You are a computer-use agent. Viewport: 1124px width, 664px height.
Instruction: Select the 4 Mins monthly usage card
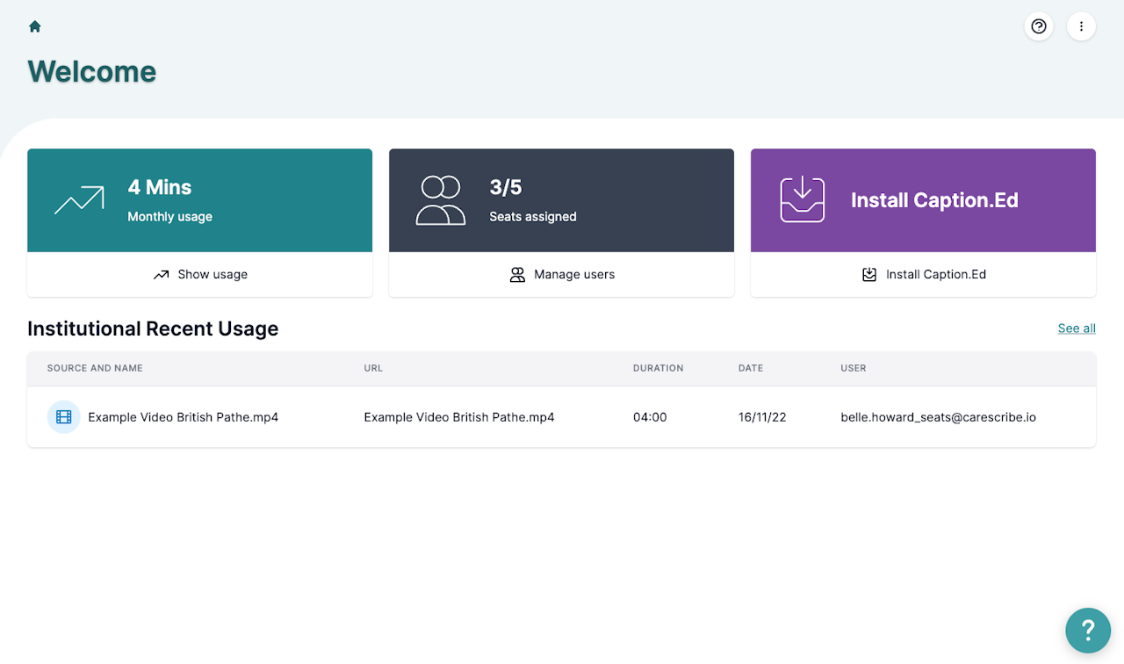[200, 200]
